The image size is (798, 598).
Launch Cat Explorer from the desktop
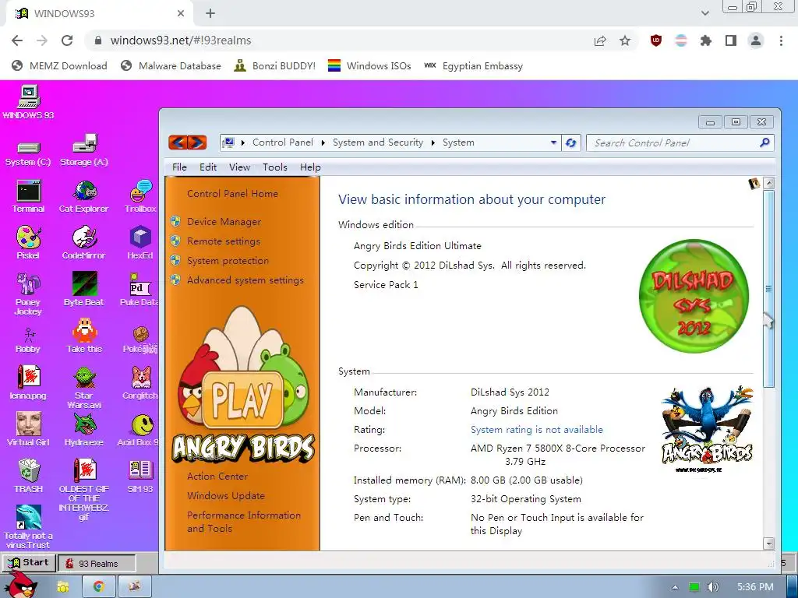click(x=84, y=196)
